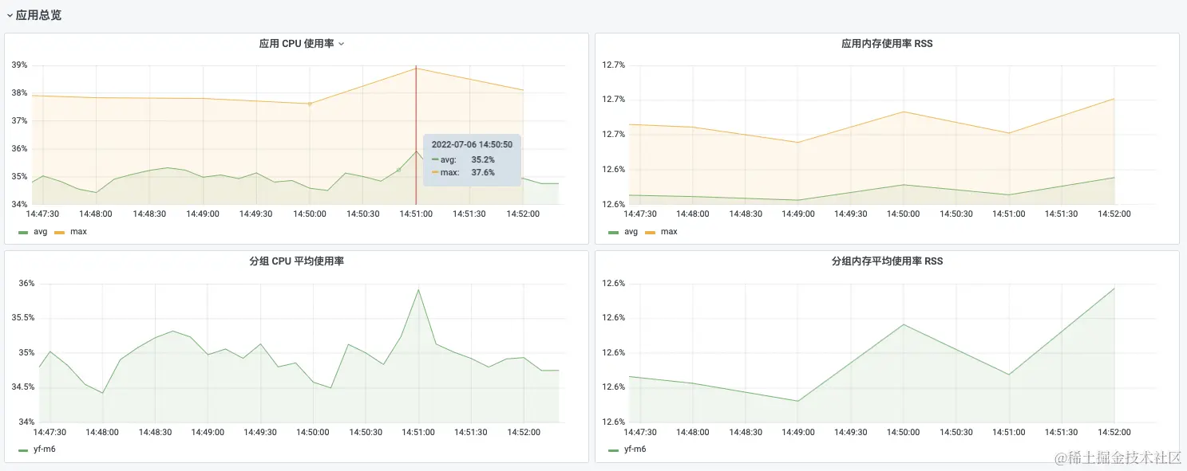Toggle max series in 应用内存使用率 RSS legend
Image resolution: width=1187 pixels, height=471 pixels.
tap(669, 232)
